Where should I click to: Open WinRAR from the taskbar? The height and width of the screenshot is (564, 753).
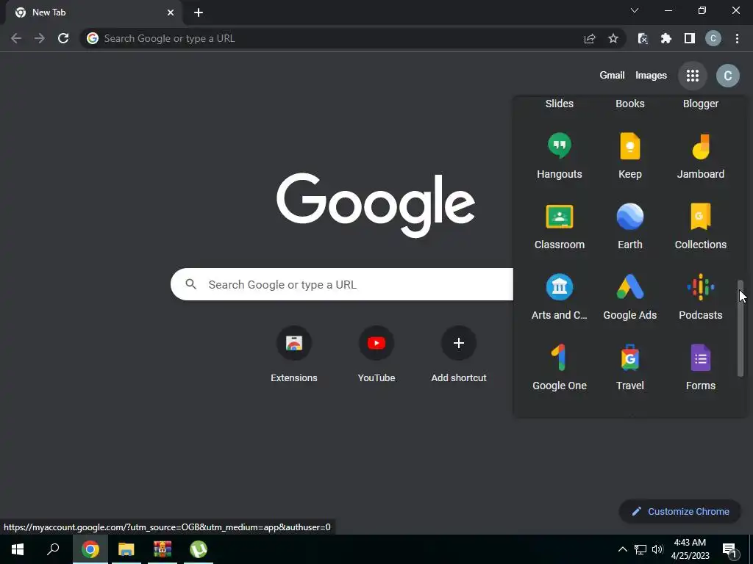point(163,549)
